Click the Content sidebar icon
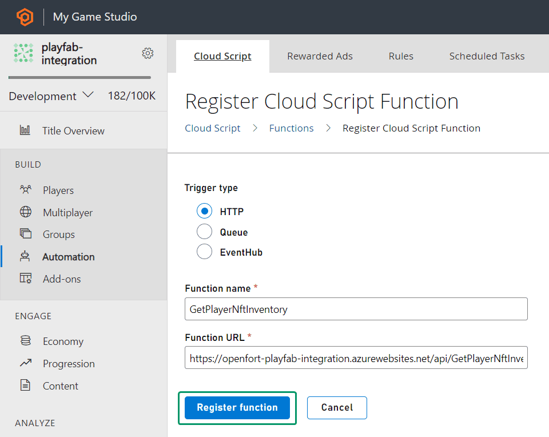 [26, 385]
